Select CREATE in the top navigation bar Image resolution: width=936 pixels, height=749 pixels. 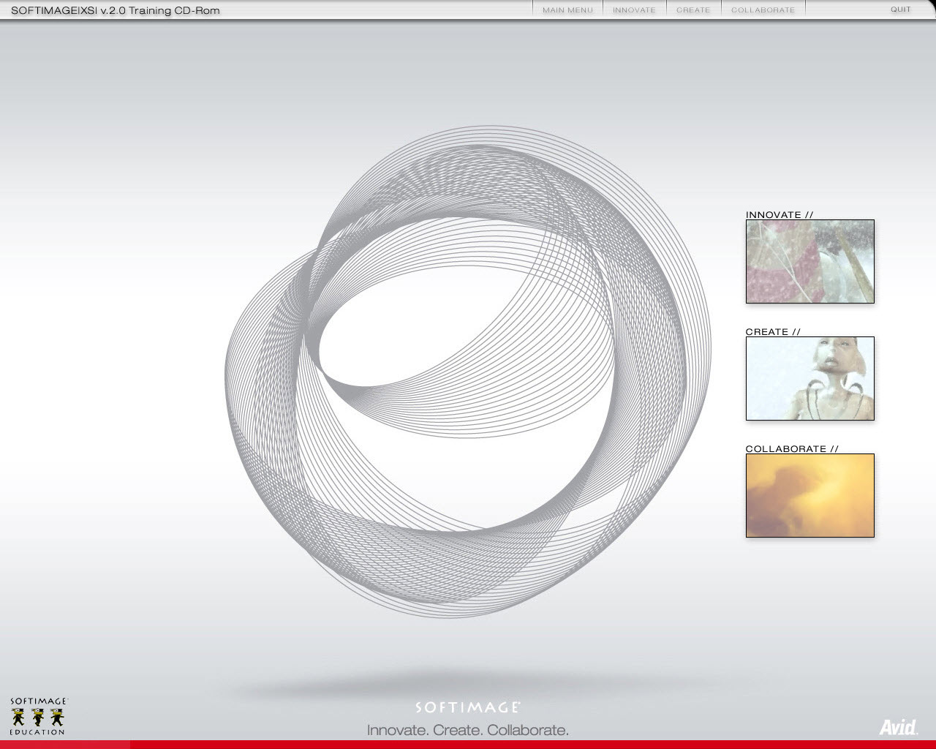point(693,10)
